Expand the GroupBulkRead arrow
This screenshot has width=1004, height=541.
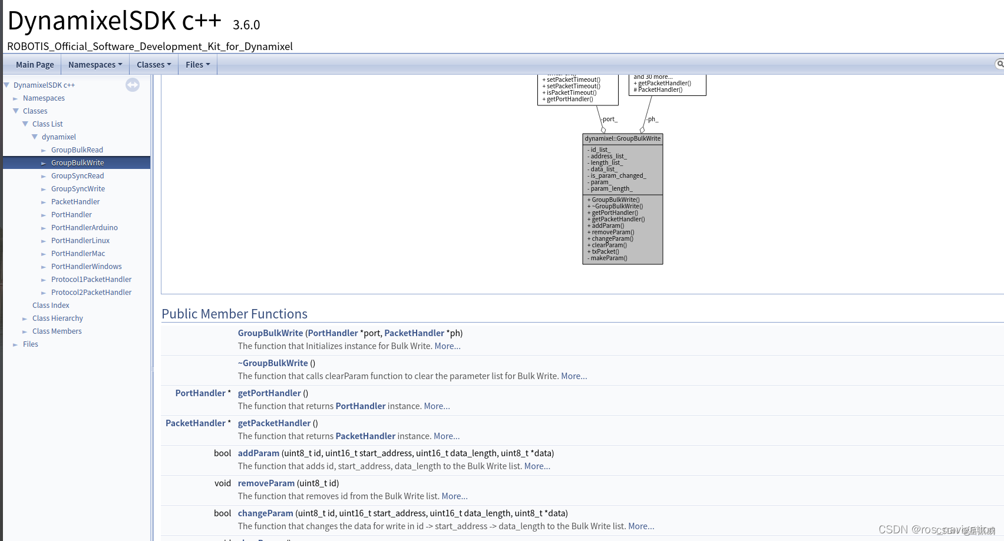pyautogui.click(x=44, y=150)
